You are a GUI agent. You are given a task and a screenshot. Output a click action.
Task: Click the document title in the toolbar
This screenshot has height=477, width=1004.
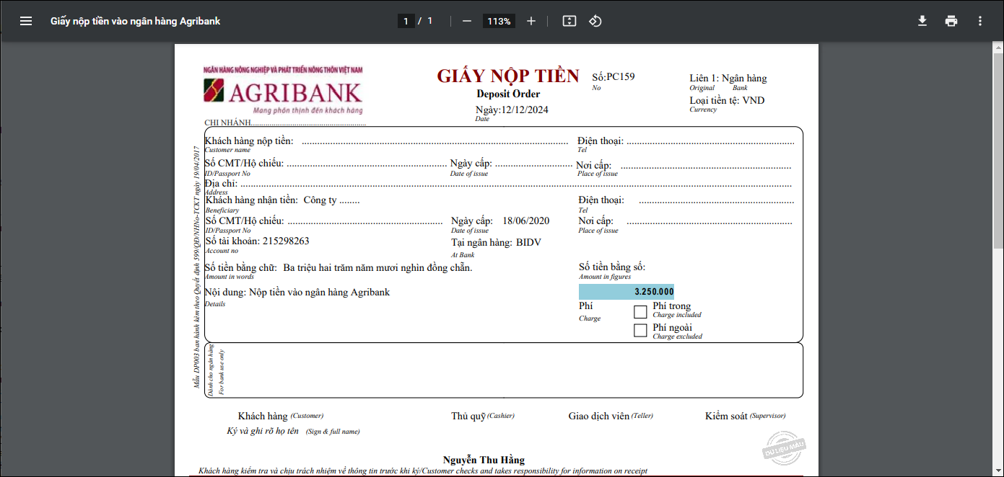point(135,21)
